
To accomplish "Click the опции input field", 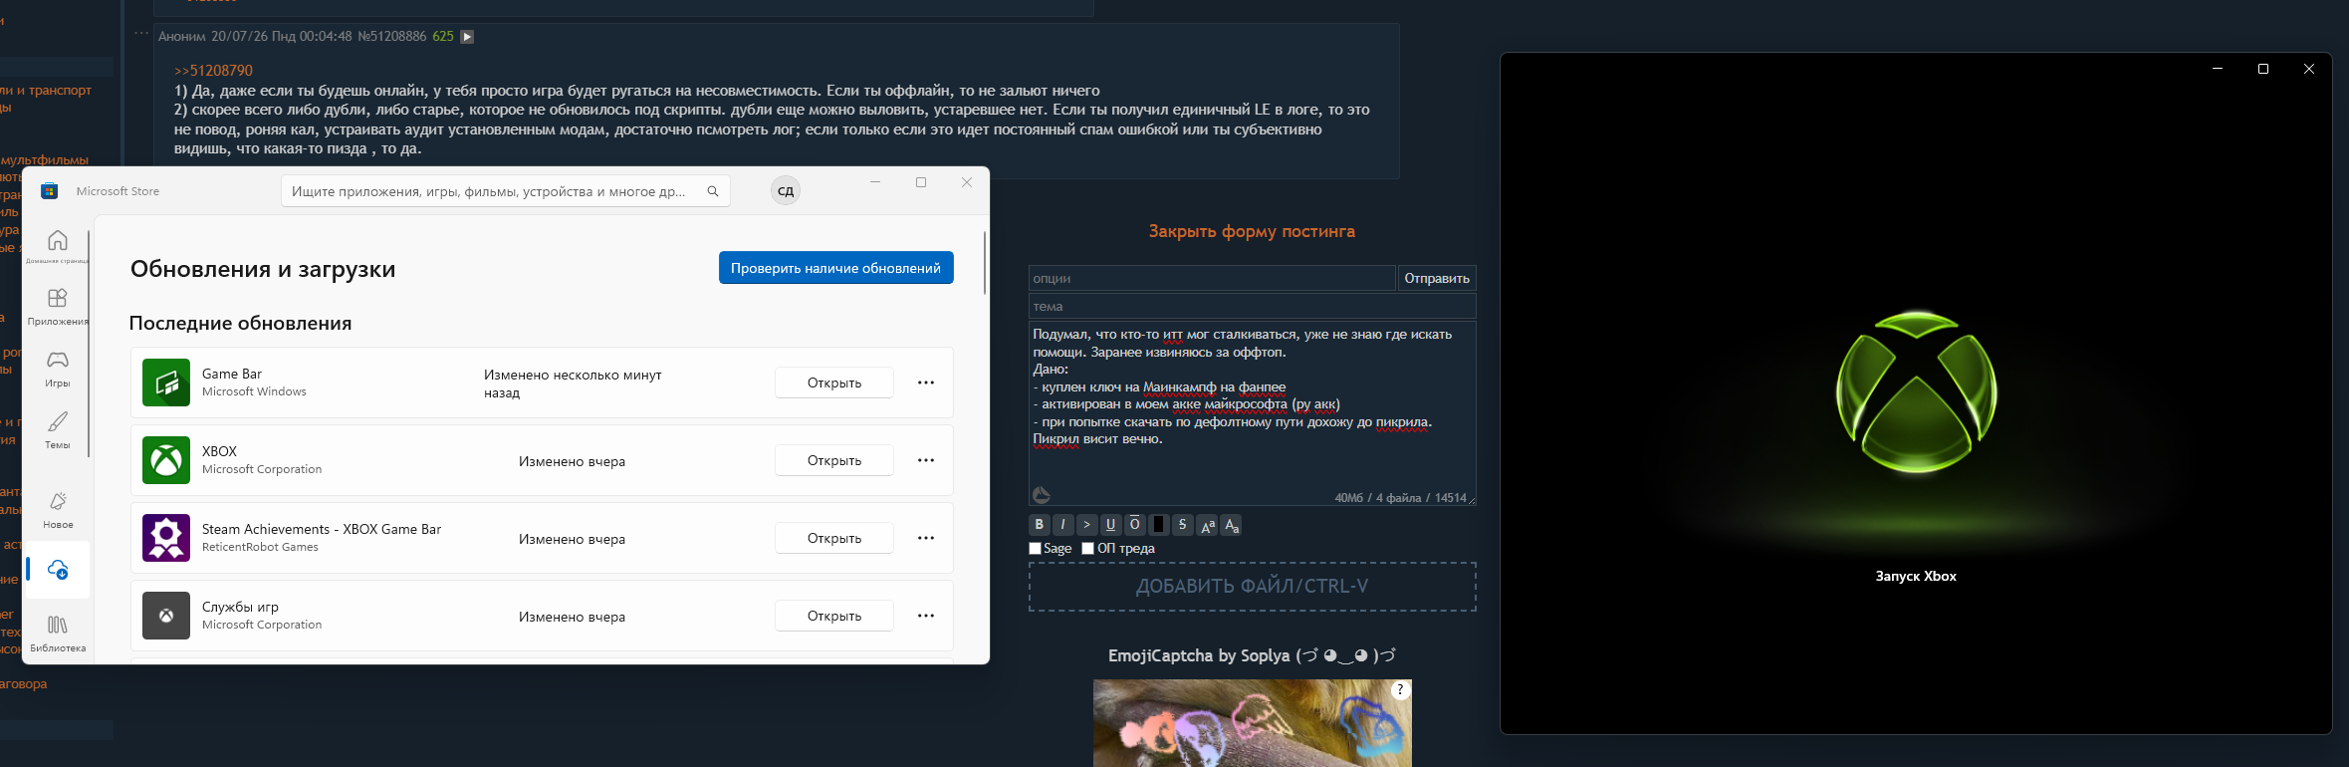I will pyautogui.click(x=1212, y=278).
